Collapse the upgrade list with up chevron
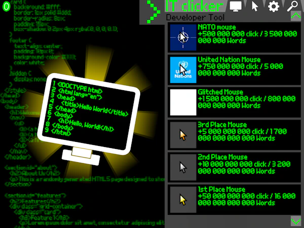Screen dimensions: 304x228 point(296,16)
